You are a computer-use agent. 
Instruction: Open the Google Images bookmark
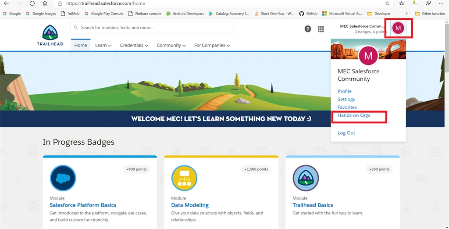(41, 14)
